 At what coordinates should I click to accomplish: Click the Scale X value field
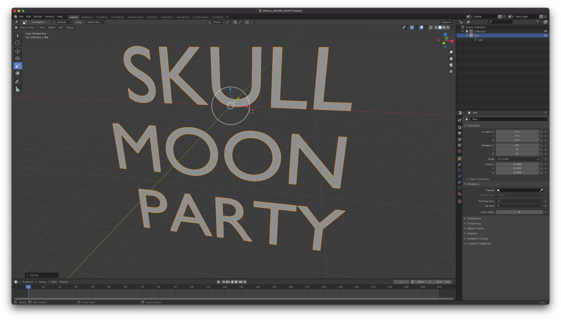(x=517, y=164)
